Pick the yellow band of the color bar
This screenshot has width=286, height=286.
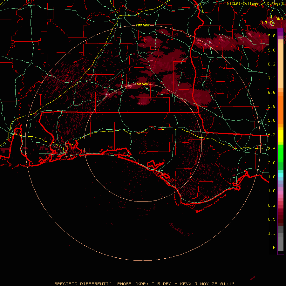tap(281, 136)
